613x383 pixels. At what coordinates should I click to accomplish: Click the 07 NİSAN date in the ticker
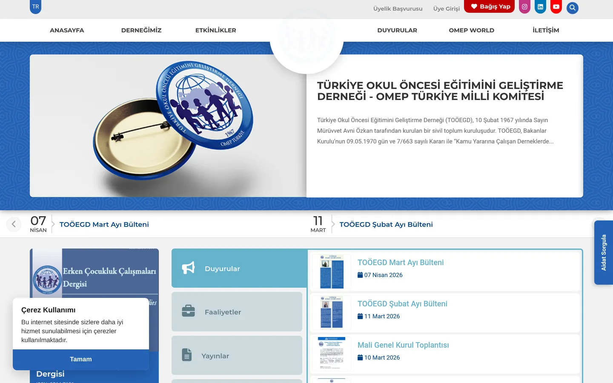38,224
